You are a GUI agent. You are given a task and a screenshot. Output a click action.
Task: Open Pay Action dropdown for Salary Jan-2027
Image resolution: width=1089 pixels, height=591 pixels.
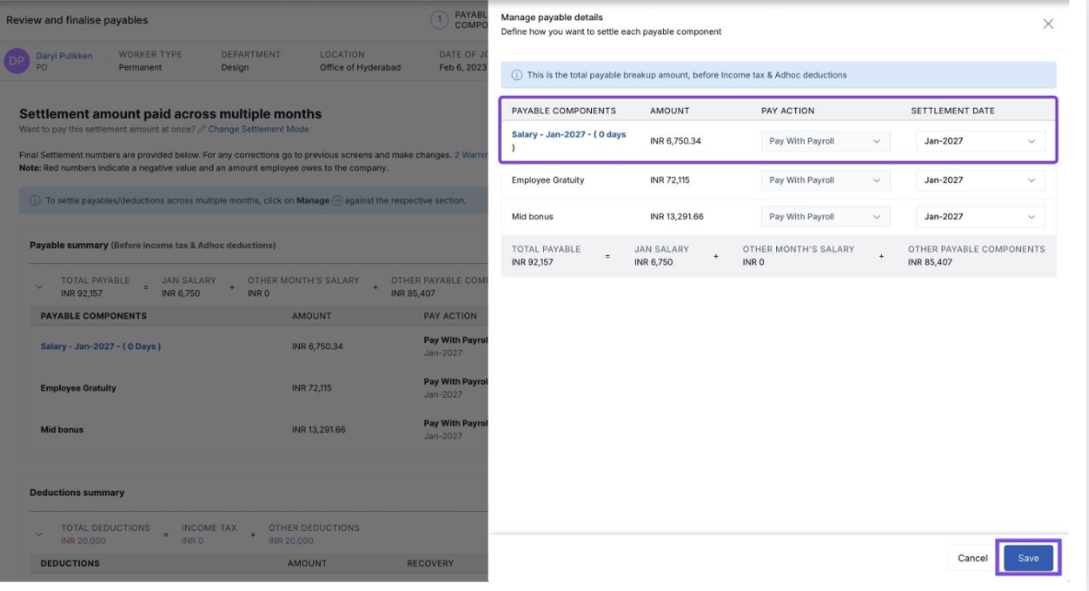pos(825,142)
